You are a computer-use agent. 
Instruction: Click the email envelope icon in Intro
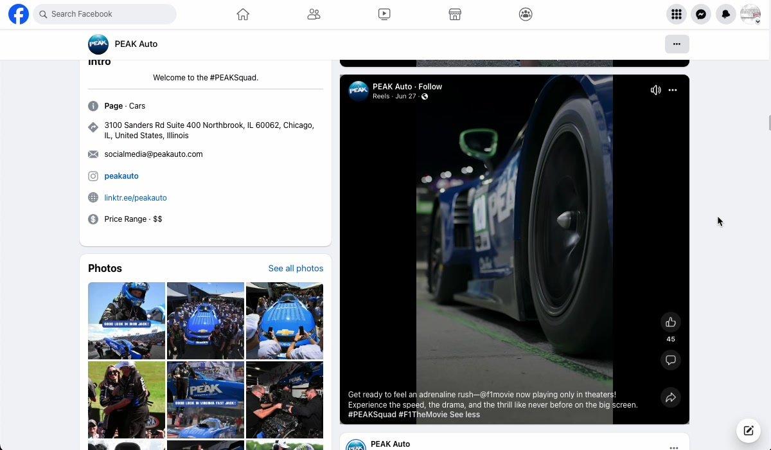[93, 154]
